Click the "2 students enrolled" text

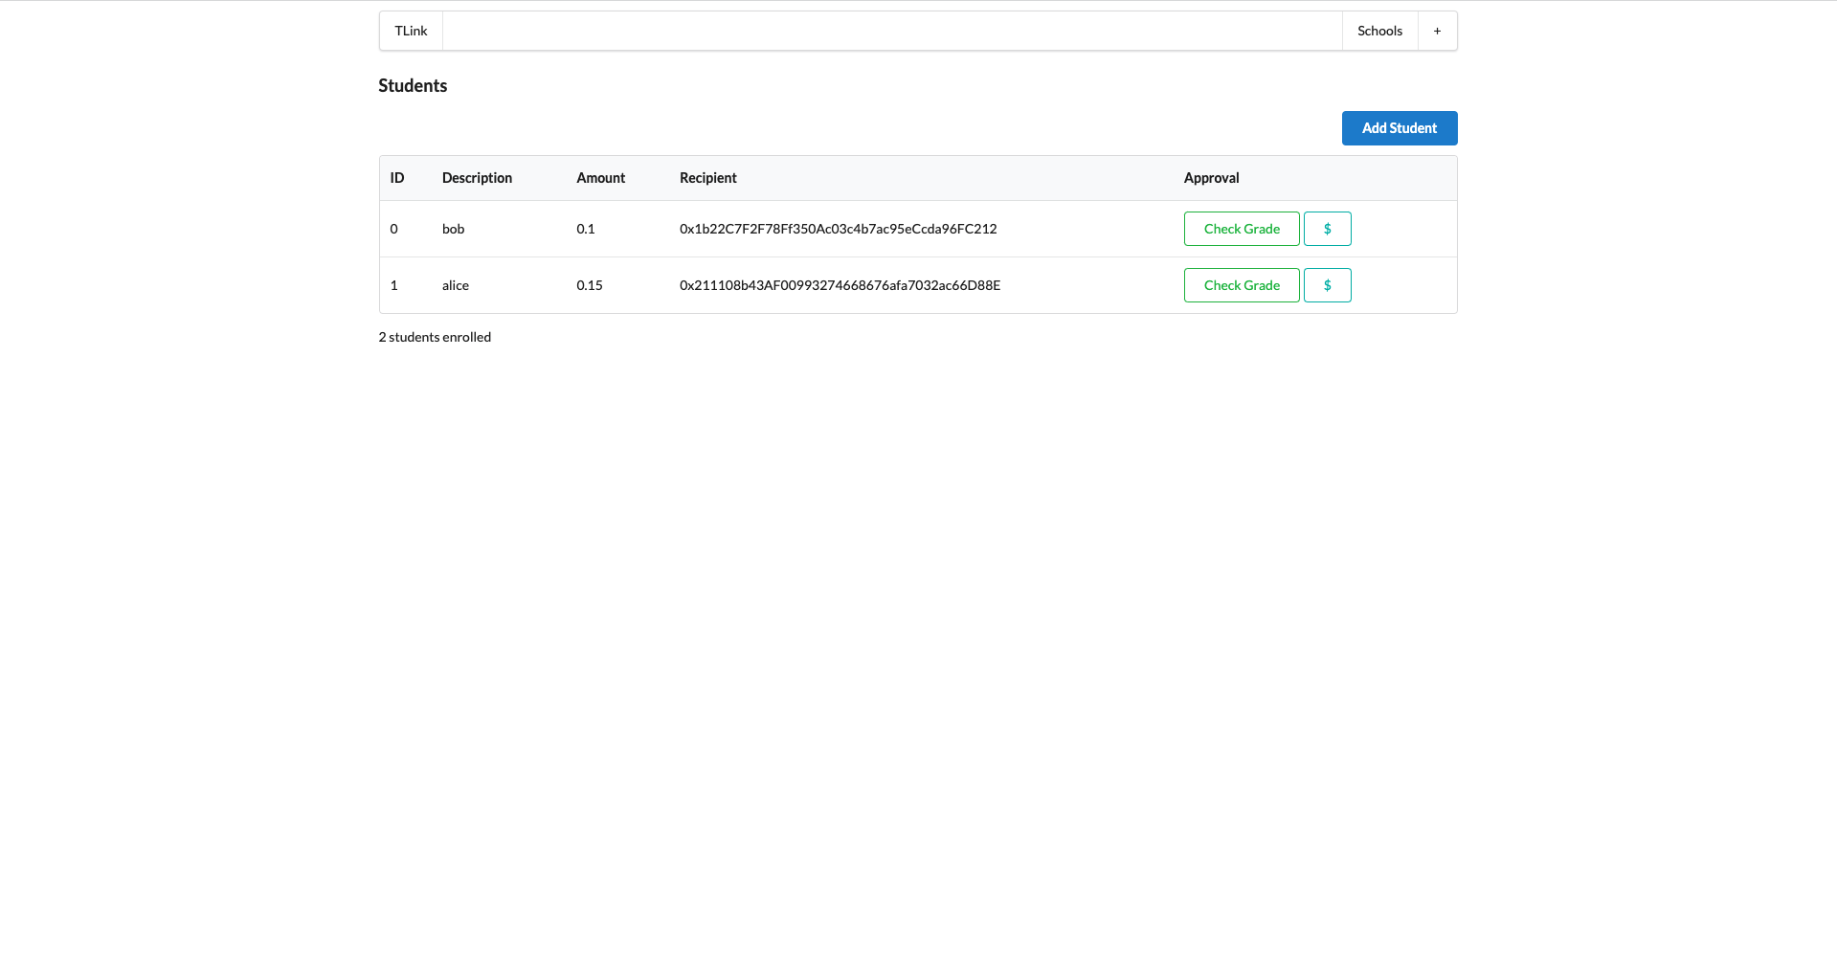point(435,337)
